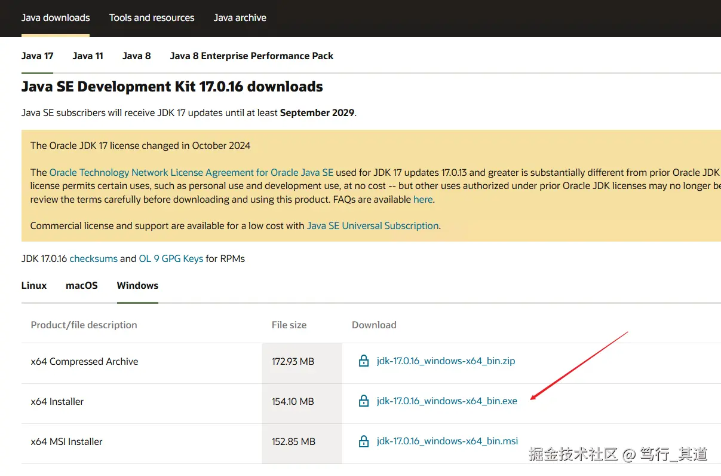Select the Java 17 version tab
721x476 pixels.
(x=37, y=56)
